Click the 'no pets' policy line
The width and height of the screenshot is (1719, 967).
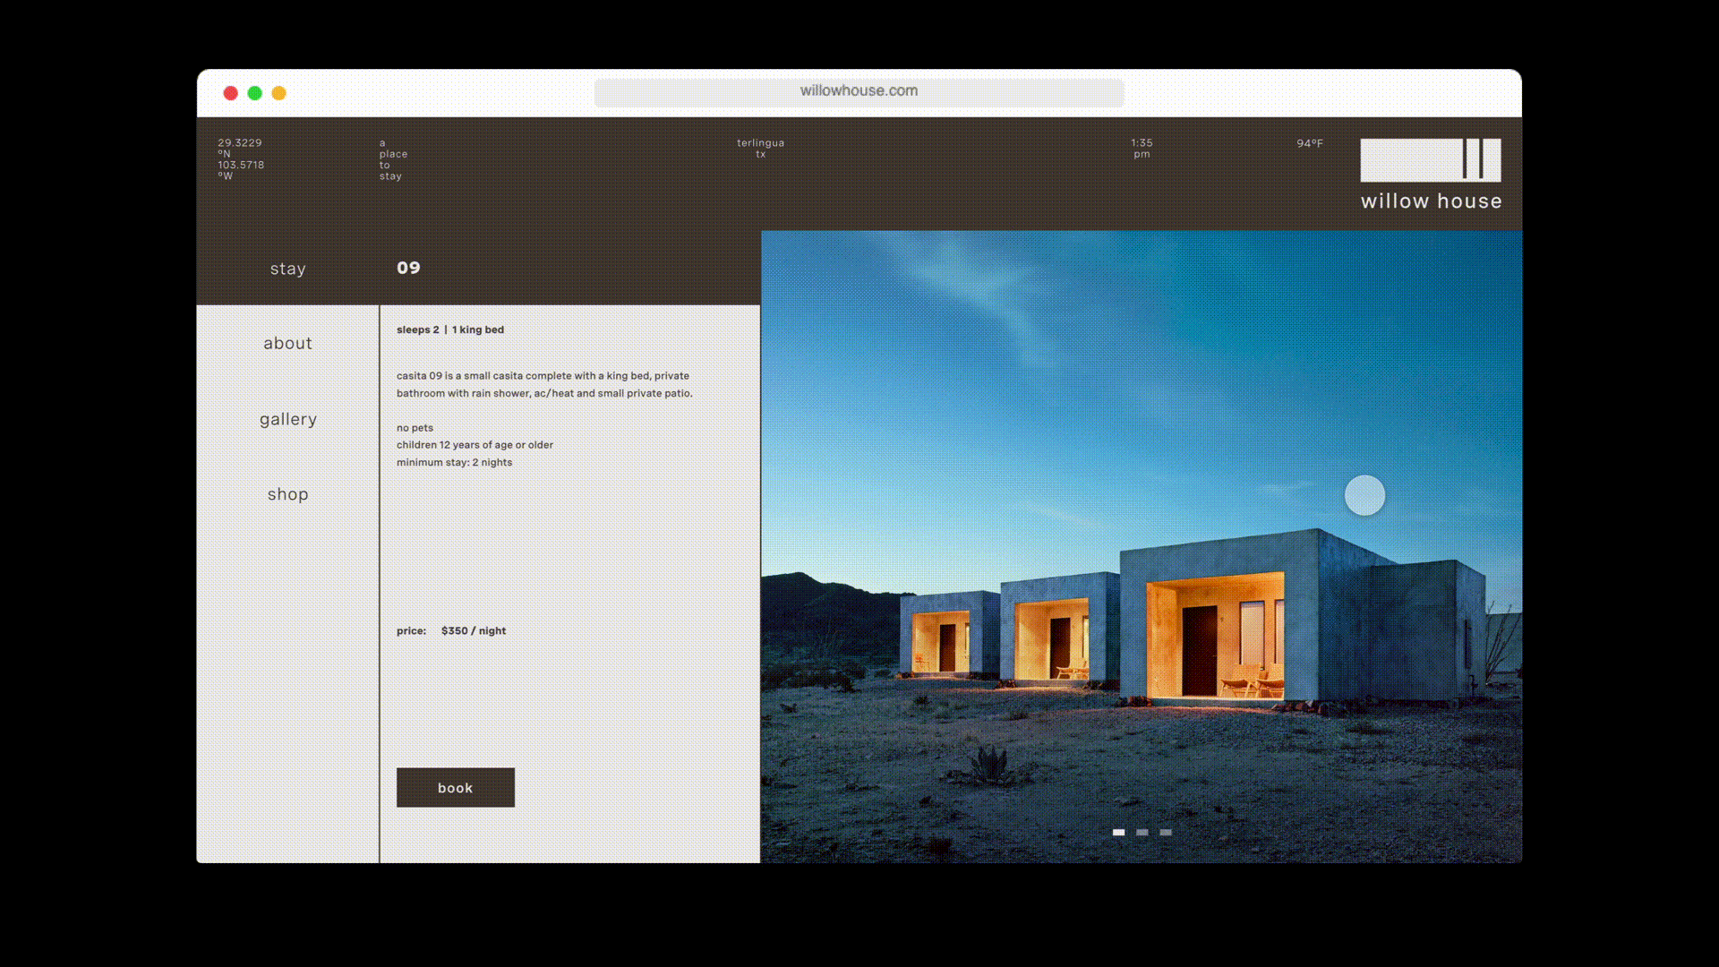click(x=415, y=427)
